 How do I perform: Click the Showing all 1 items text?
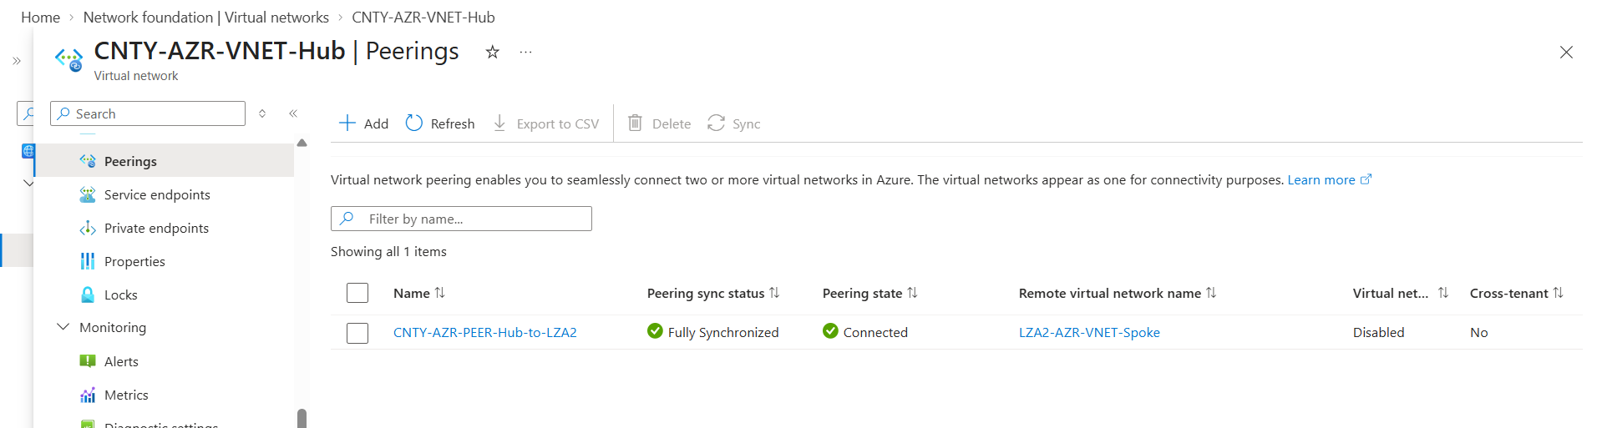point(388,251)
